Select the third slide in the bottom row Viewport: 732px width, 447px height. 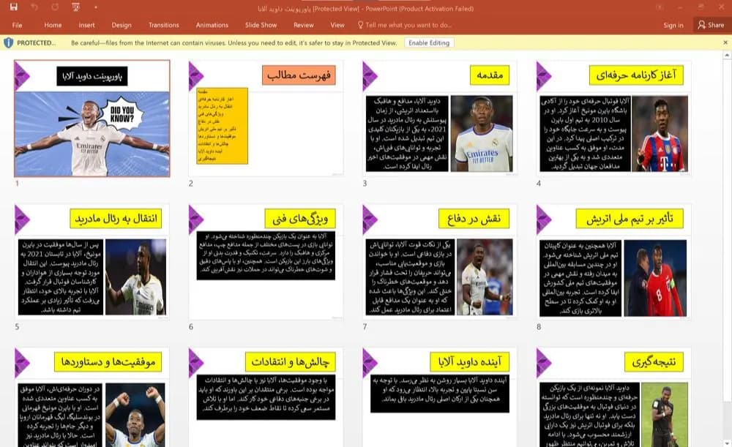[x=440, y=397]
